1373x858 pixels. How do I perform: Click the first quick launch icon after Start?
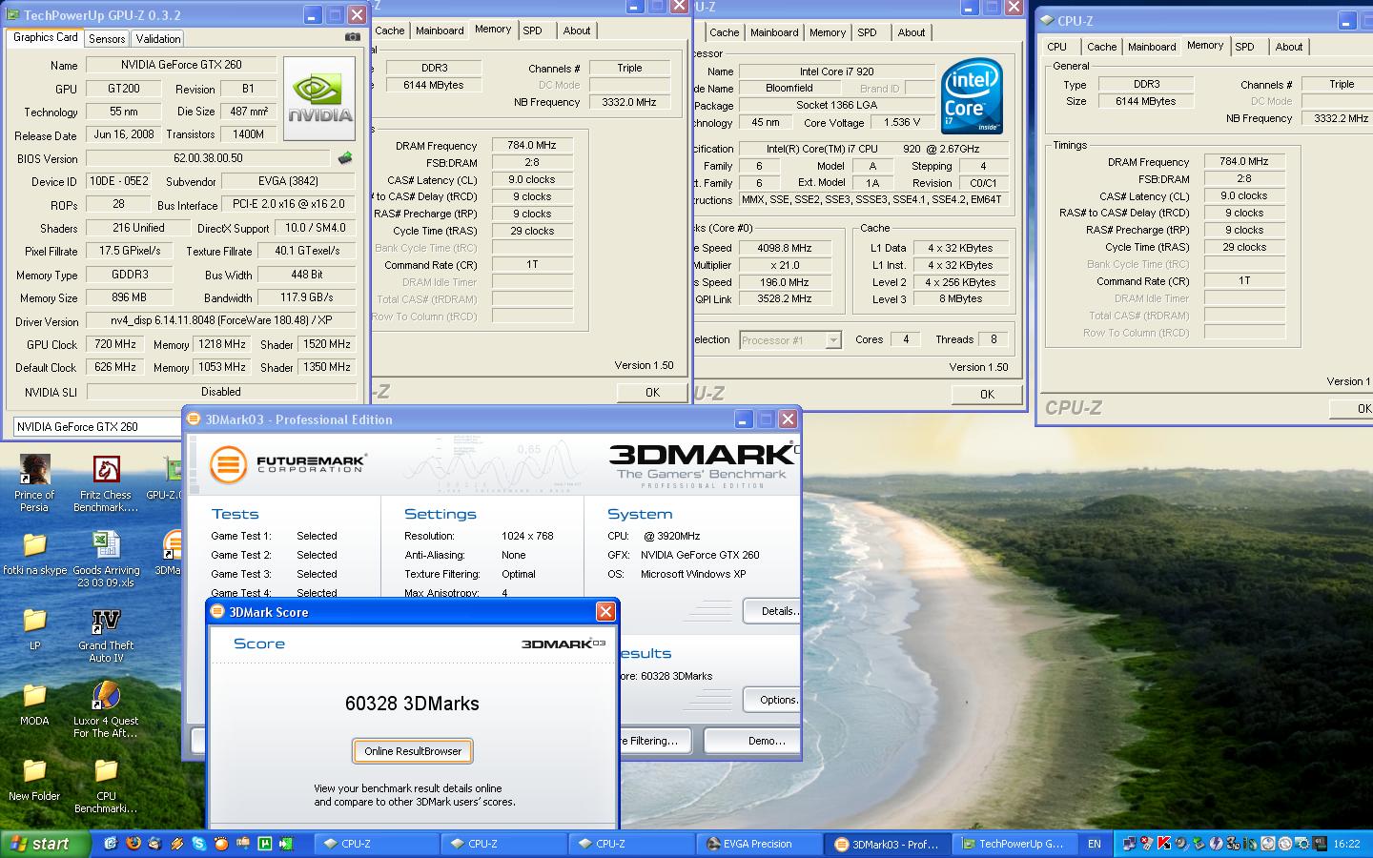point(111,844)
